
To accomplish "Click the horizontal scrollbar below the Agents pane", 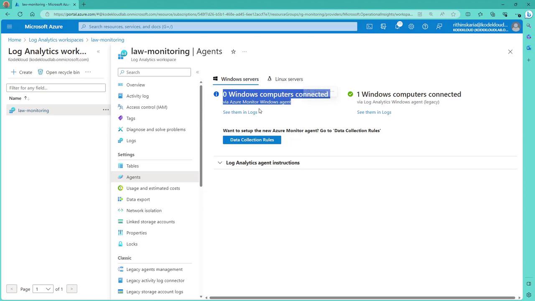I will point(362,298).
